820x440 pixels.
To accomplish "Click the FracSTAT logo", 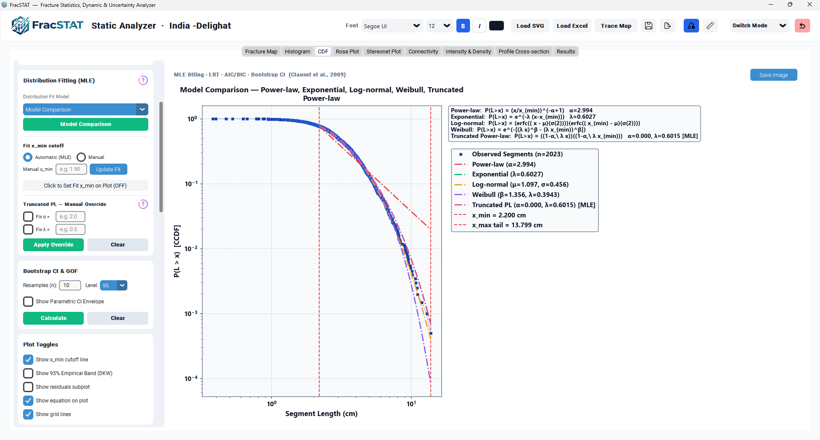I will [x=47, y=25].
